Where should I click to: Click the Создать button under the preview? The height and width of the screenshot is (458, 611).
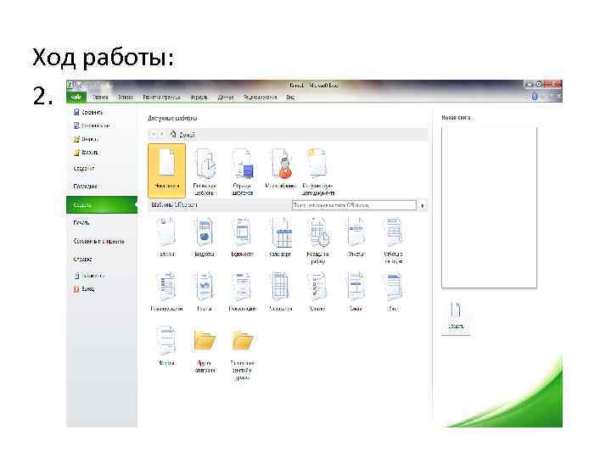(456, 316)
